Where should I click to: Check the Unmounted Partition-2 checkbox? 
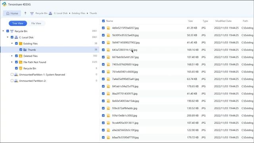click(12, 81)
